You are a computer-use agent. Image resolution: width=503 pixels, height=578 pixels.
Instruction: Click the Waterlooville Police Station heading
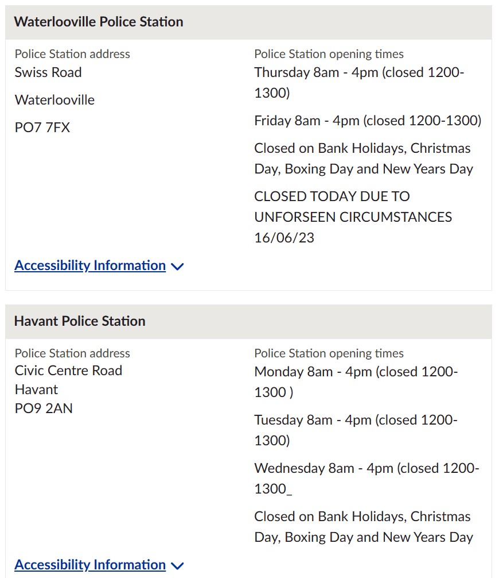tap(99, 22)
